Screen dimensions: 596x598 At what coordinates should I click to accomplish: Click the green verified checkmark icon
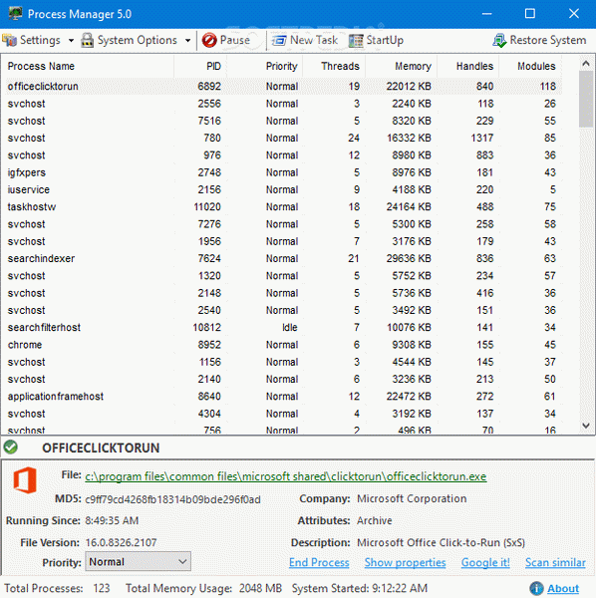pyautogui.click(x=11, y=447)
